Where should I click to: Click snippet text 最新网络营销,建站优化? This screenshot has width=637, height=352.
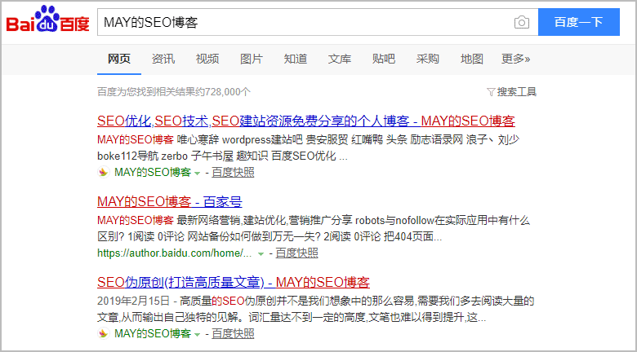[x=233, y=221]
